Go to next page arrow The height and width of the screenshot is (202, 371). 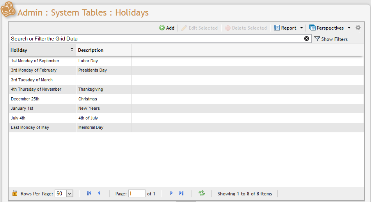171,193
